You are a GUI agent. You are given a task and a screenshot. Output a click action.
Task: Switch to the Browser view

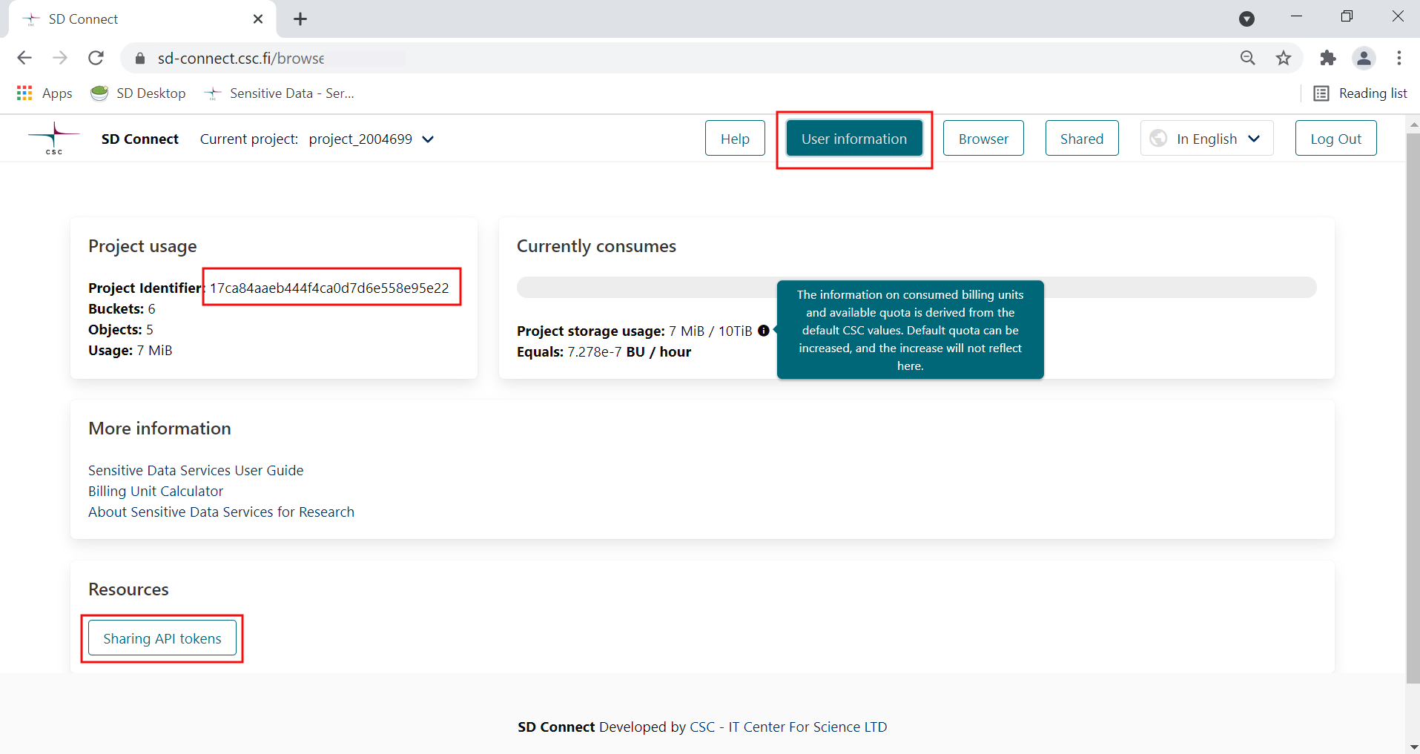pyautogui.click(x=983, y=139)
